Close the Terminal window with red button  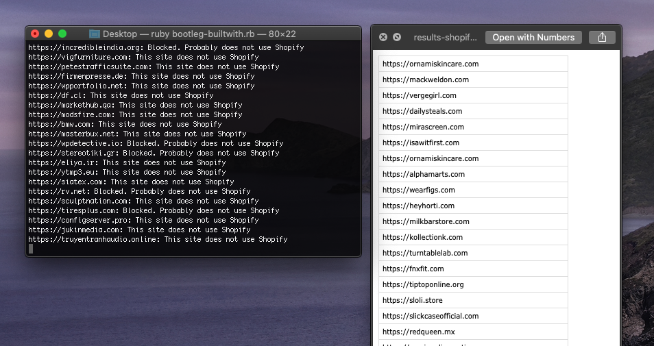pyautogui.click(x=35, y=34)
